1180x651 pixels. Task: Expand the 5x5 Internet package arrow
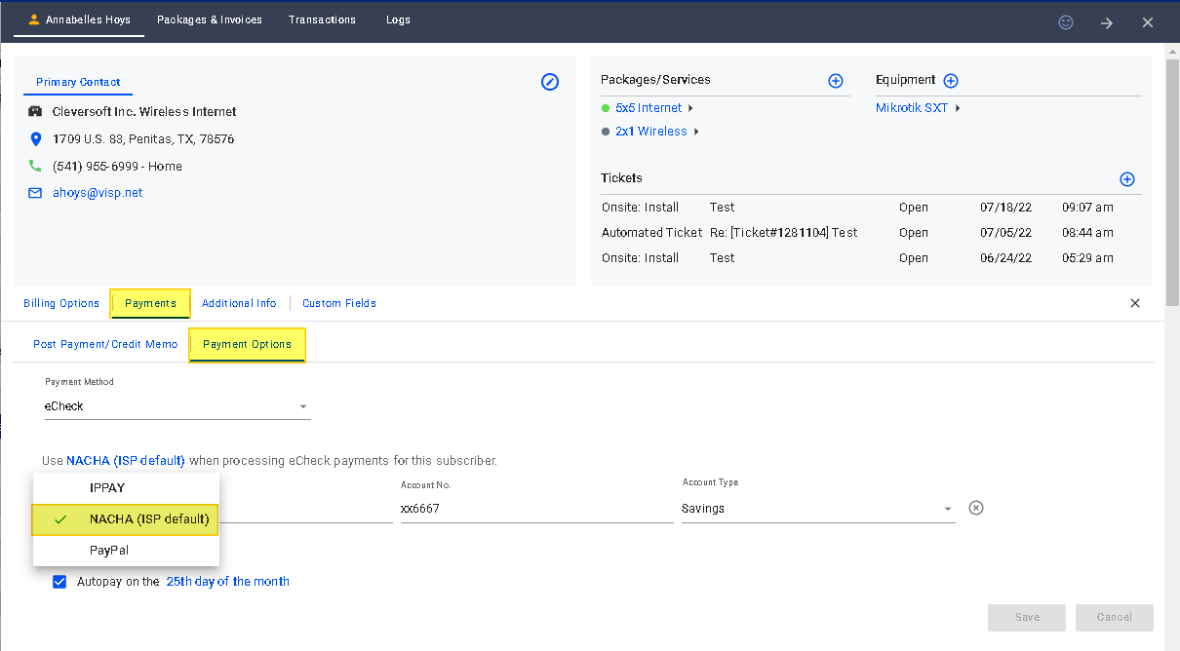coord(691,108)
